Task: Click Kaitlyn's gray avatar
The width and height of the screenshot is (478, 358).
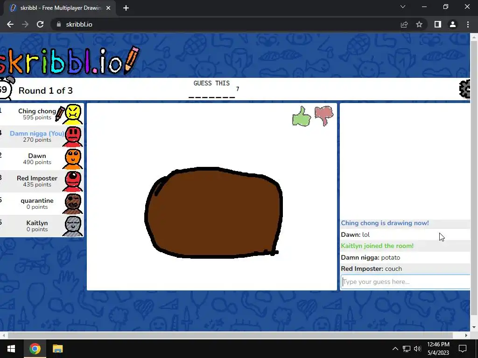Action: click(x=73, y=226)
